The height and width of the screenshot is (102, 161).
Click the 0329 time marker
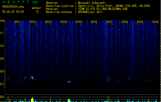140,22
